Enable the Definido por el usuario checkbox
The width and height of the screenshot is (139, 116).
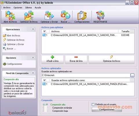pos(93,104)
